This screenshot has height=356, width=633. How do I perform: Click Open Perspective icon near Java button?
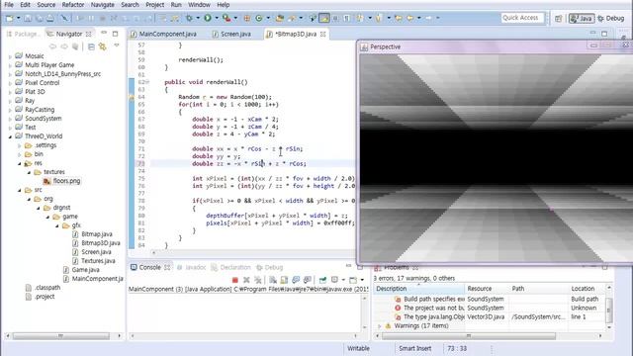(558, 19)
